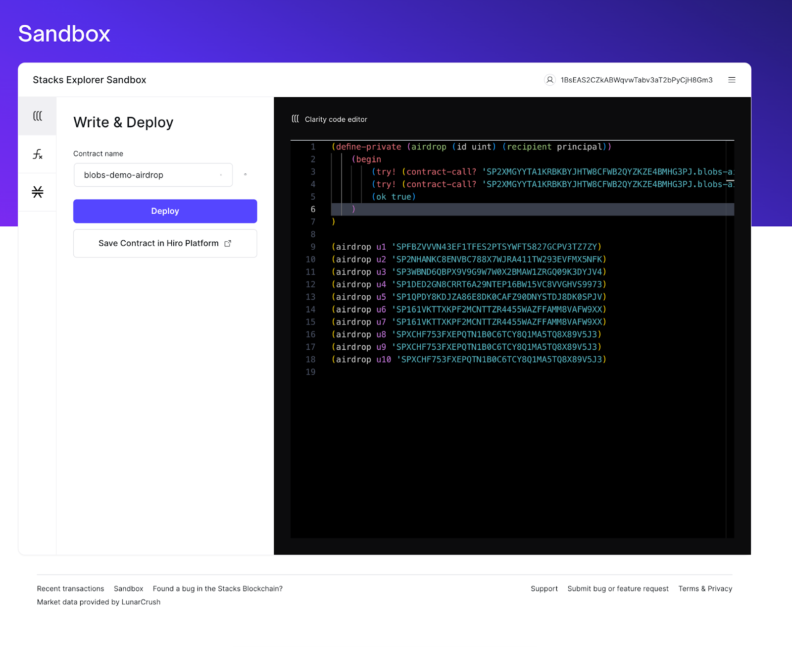792x647 pixels.
Task: Click the airdrop u5 line in the editor
Action: (x=469, y=297)
